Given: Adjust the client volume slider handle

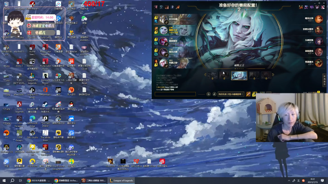Looking at the screenshot, I should pos(319,92).
